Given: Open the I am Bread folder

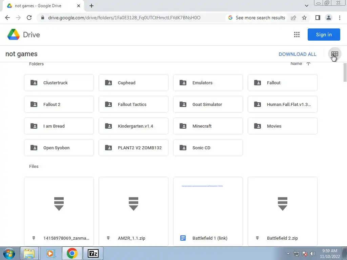Looking at the screenshot, I should click(59, 126).
